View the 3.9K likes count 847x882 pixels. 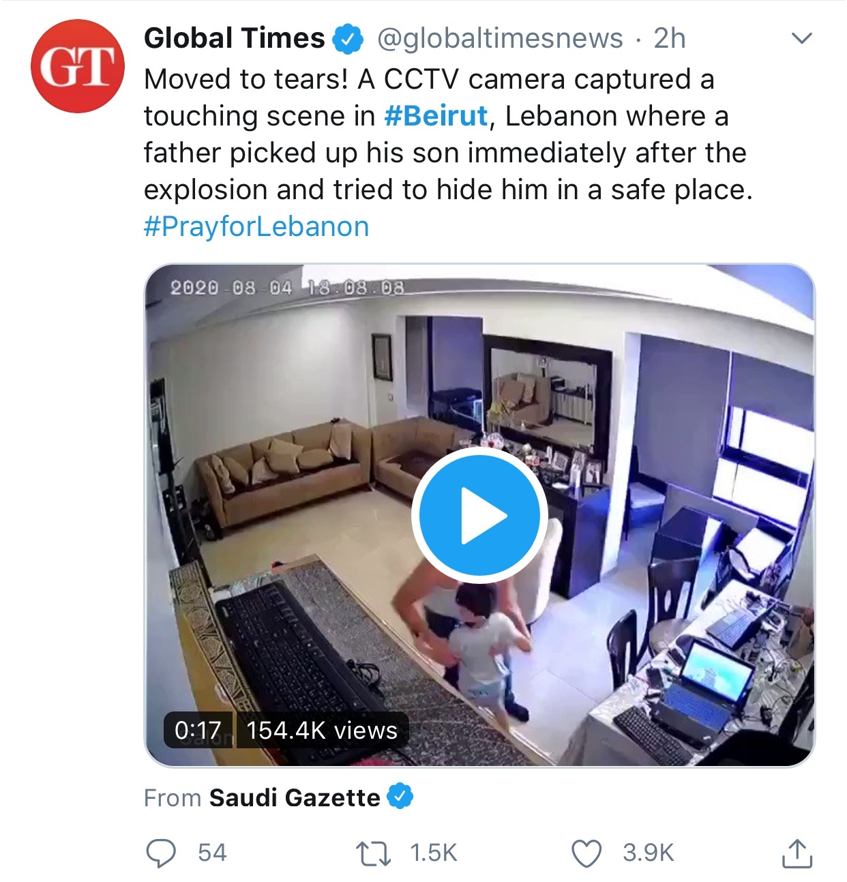coord(648,853)
